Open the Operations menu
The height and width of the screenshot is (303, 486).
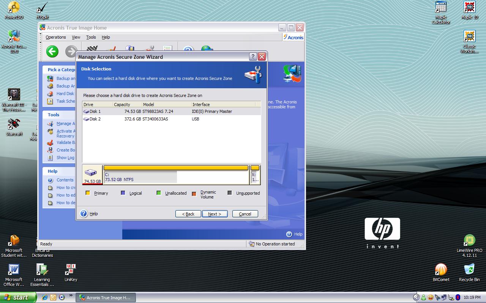(56, 37)
